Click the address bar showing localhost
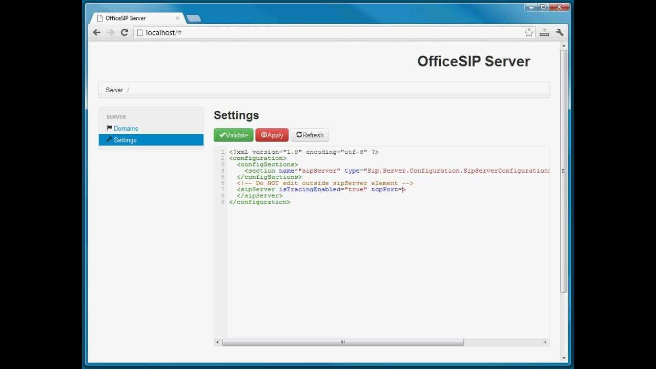Viewport: 656px width, 369px height. (x=328, y=32)
